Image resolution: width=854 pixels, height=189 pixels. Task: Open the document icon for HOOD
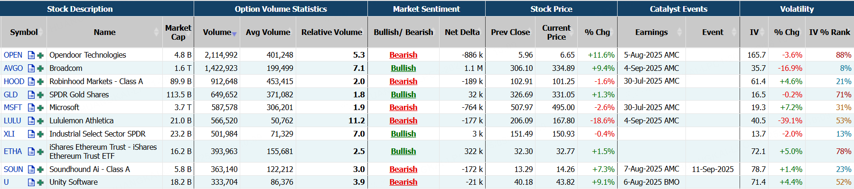pos(31,82)
